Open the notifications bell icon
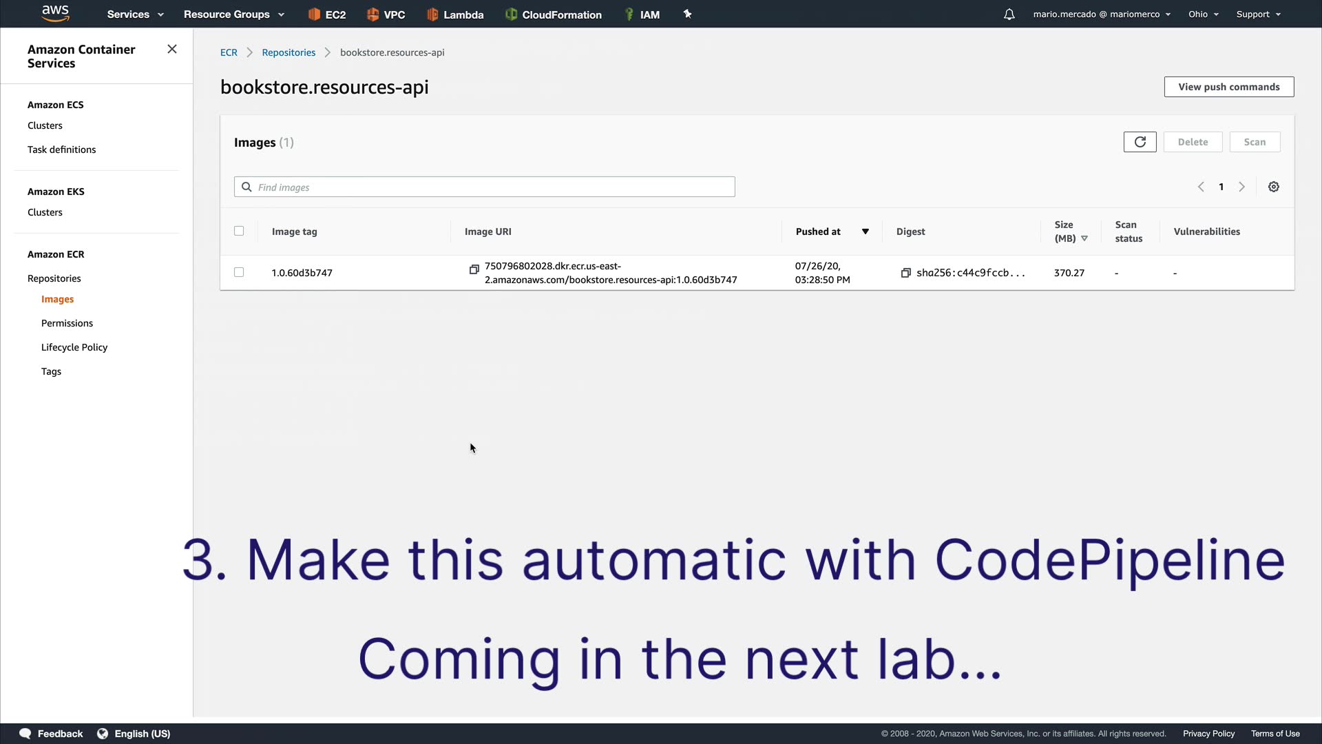Viewport: 1322px width, 744px height. tap(1009, 14)
